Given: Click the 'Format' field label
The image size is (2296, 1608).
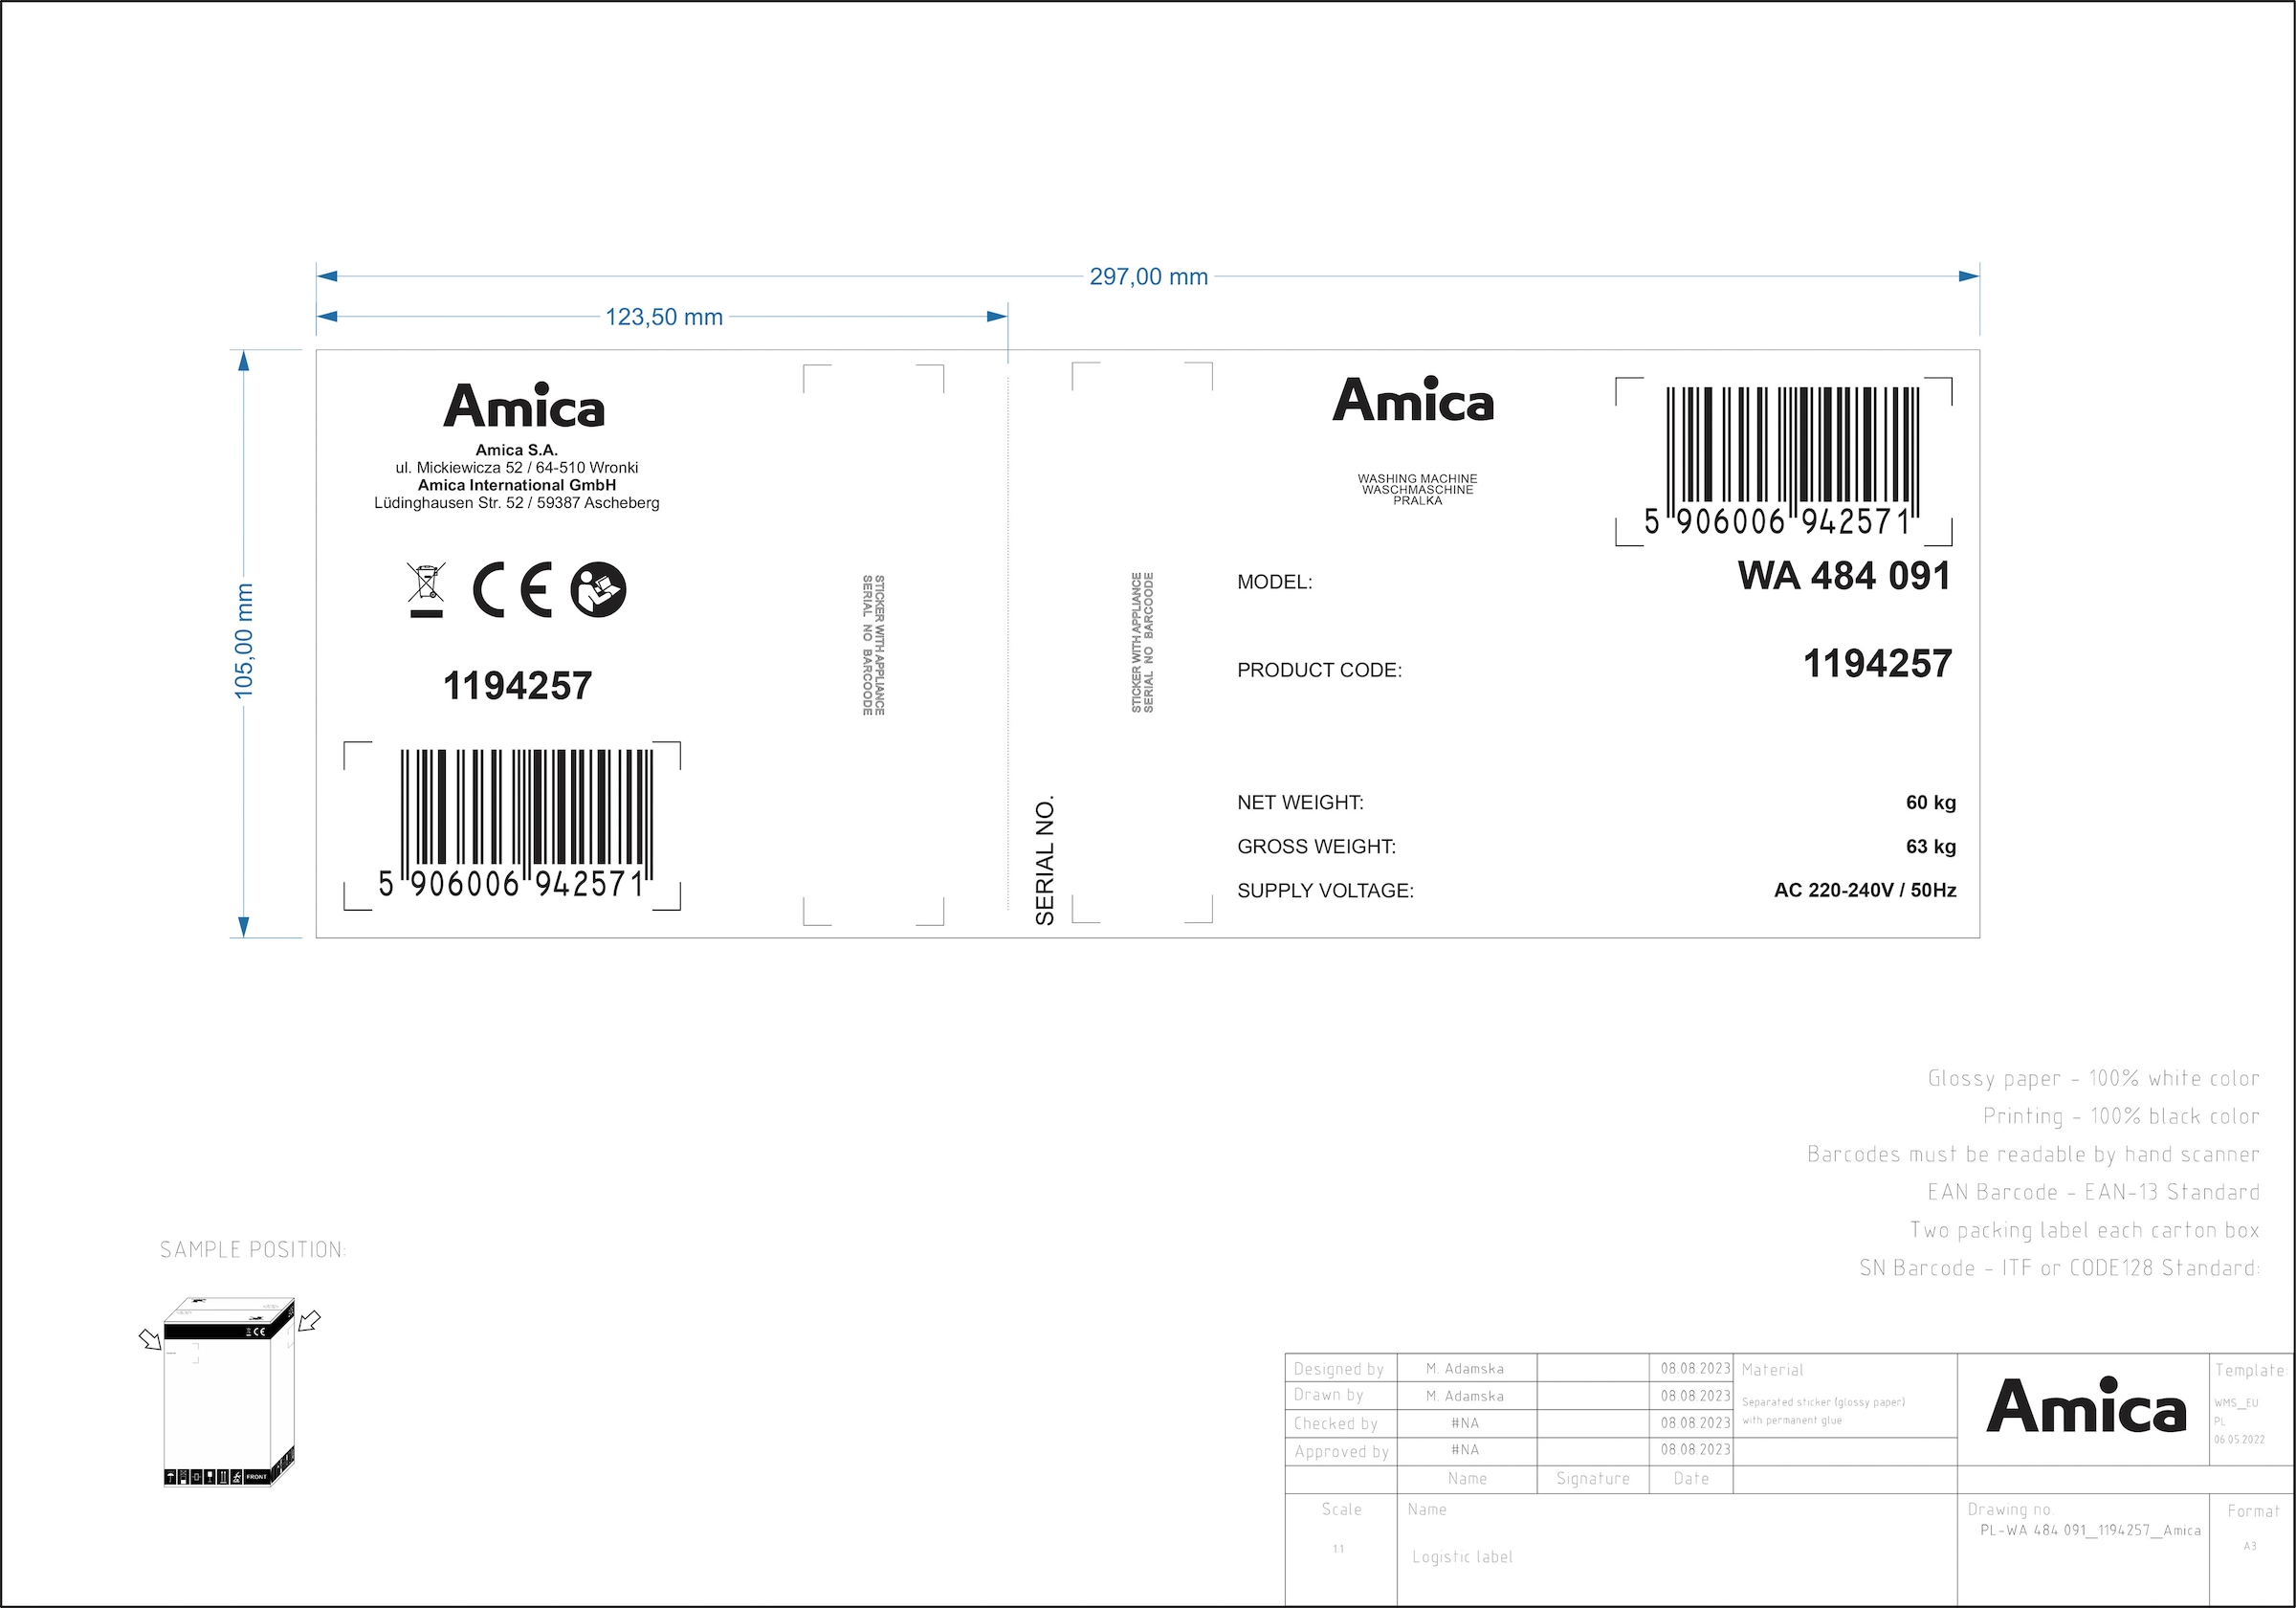Looking at the screenshot, I should [x=2253, y=1511].
